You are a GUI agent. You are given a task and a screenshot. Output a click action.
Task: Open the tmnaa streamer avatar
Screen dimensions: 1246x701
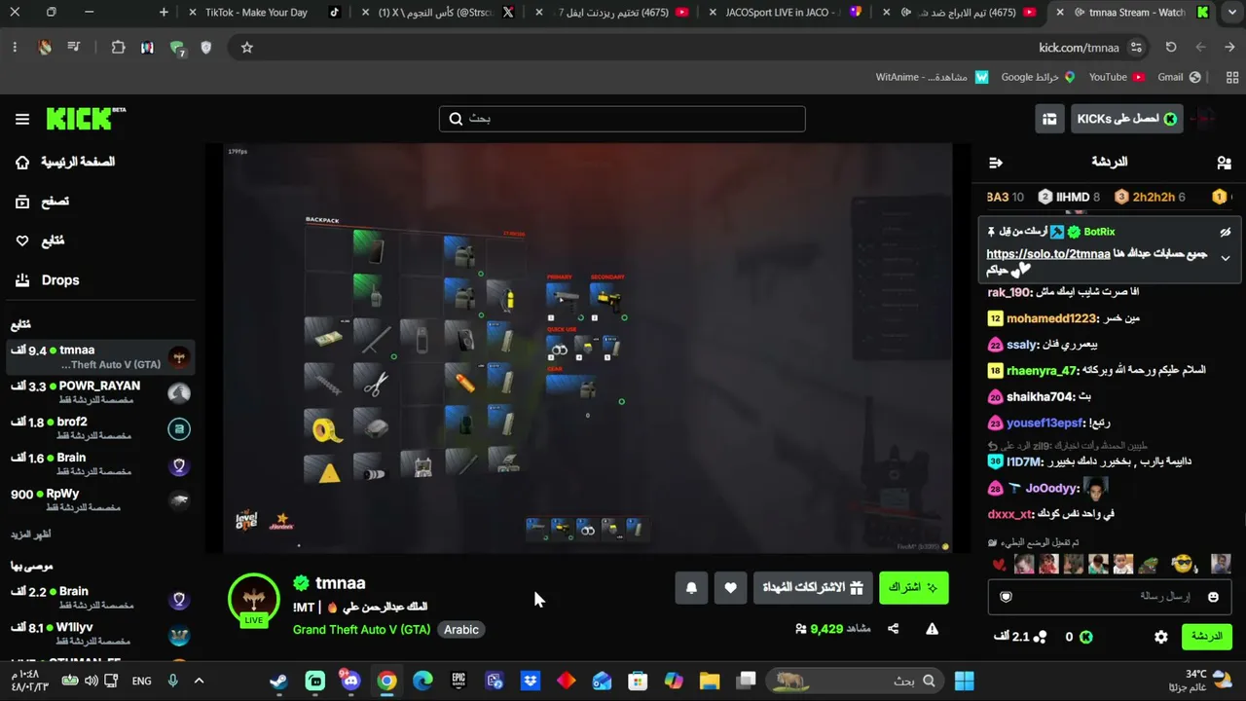(x=254, y=598)
